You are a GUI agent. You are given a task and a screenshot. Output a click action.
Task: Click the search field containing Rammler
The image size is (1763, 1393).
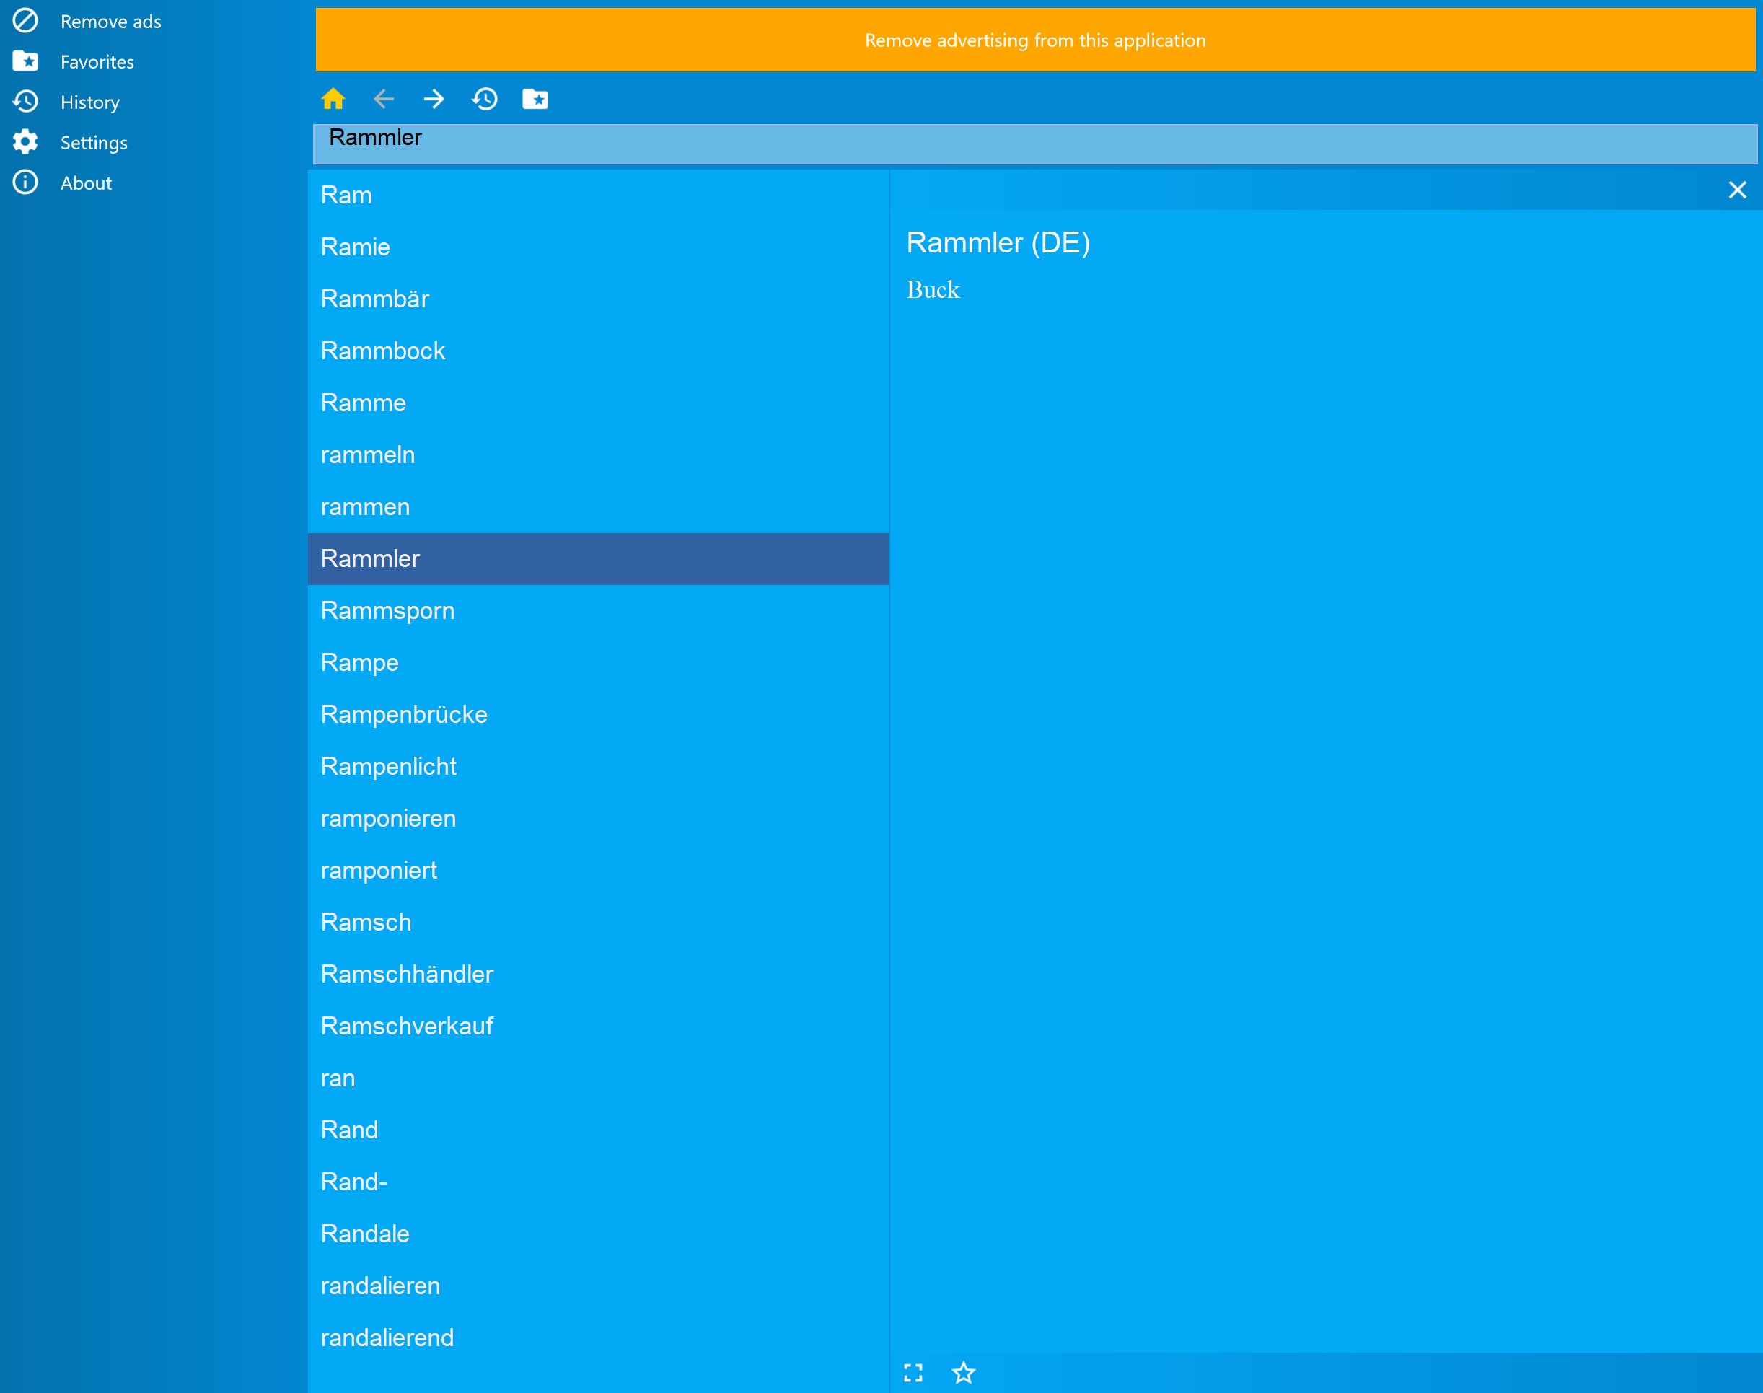click(x=1035, y=144)
